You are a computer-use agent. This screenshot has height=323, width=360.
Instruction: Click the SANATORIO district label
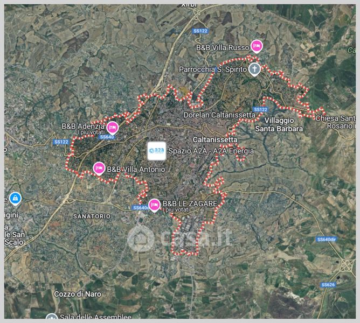(92, 216)
